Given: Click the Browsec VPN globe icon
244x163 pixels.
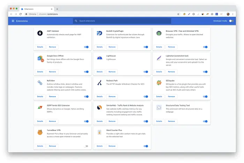Looking at the screenshot, I should point(159,33).
